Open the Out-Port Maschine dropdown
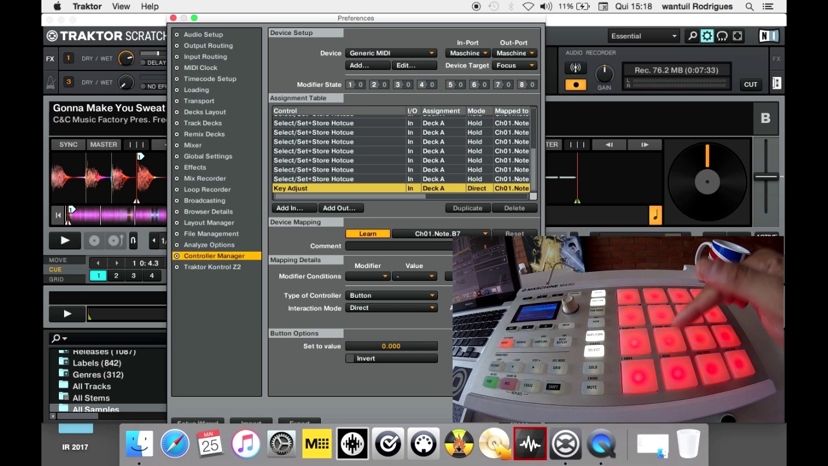The height and width of the screenshot is (466, 828). 514,53
